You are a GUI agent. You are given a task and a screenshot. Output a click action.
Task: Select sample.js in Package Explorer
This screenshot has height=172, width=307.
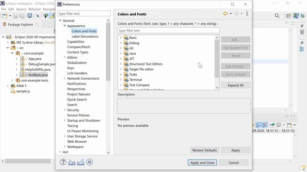tap(23, 91)
